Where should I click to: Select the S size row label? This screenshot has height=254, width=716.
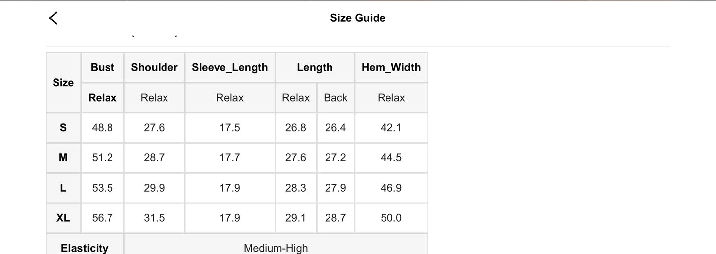click(x=63, y=128)
